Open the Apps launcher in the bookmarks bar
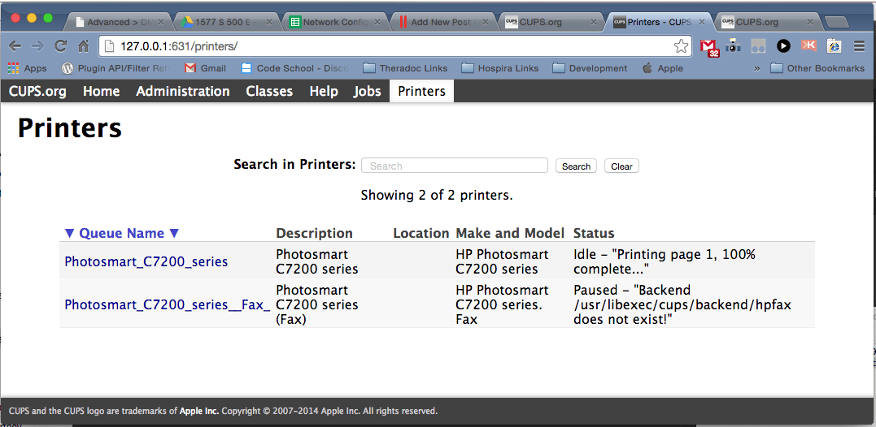The image size is (876, 427). pyautogui.click(x=28, y=68)
